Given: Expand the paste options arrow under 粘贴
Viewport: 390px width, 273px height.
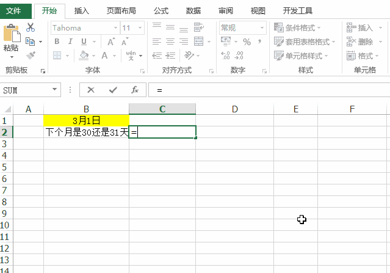Looking at the screenshot, I should tap(12, 57).
